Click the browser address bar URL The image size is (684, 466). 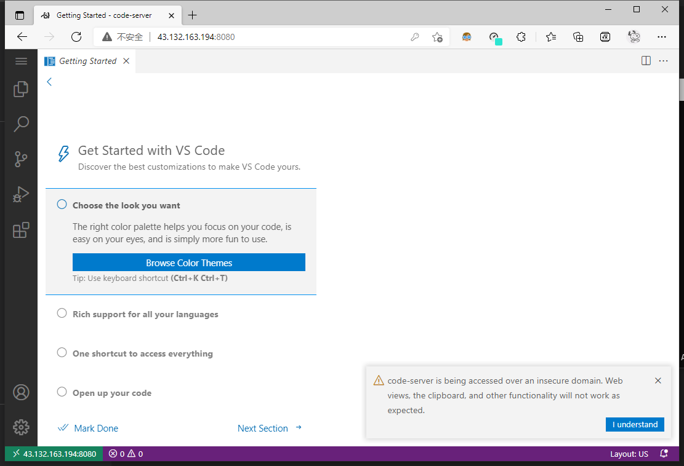[196, 37]
